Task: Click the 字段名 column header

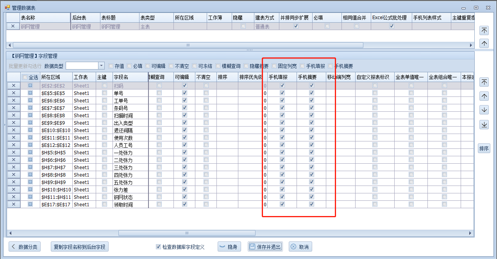Action: pyautogui.click(x=130, y=77)
